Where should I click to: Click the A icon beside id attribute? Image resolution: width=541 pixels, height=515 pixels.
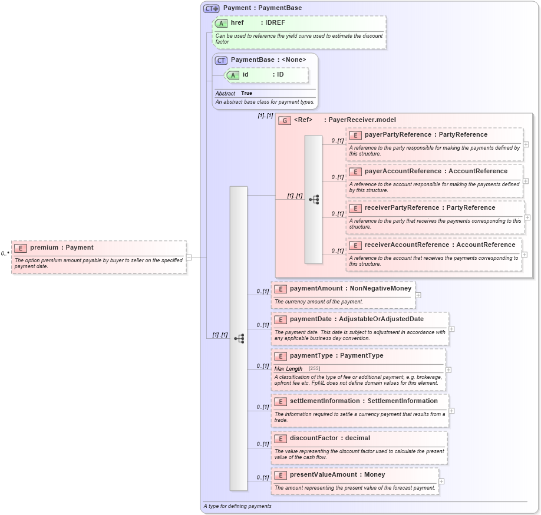tap(233, 75)
